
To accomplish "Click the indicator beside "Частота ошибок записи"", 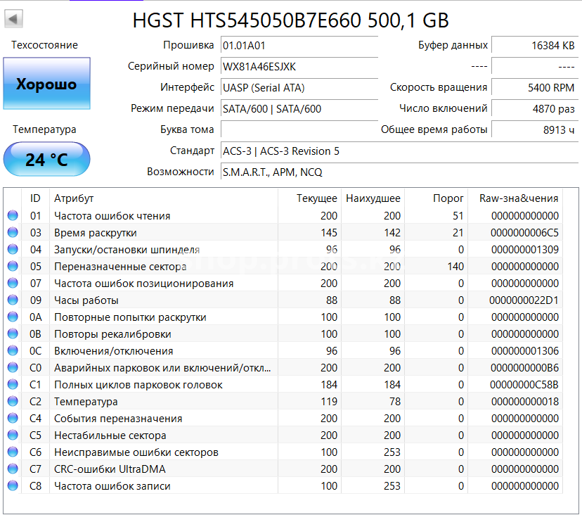I will (x=12, y=485).
